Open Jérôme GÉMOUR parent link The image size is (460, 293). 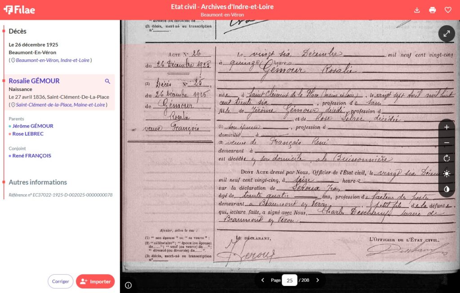33,126
